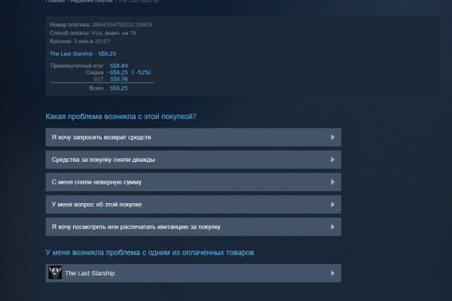Select 'Я хочу запросить возврат средств' option

[x=193, y=137]
